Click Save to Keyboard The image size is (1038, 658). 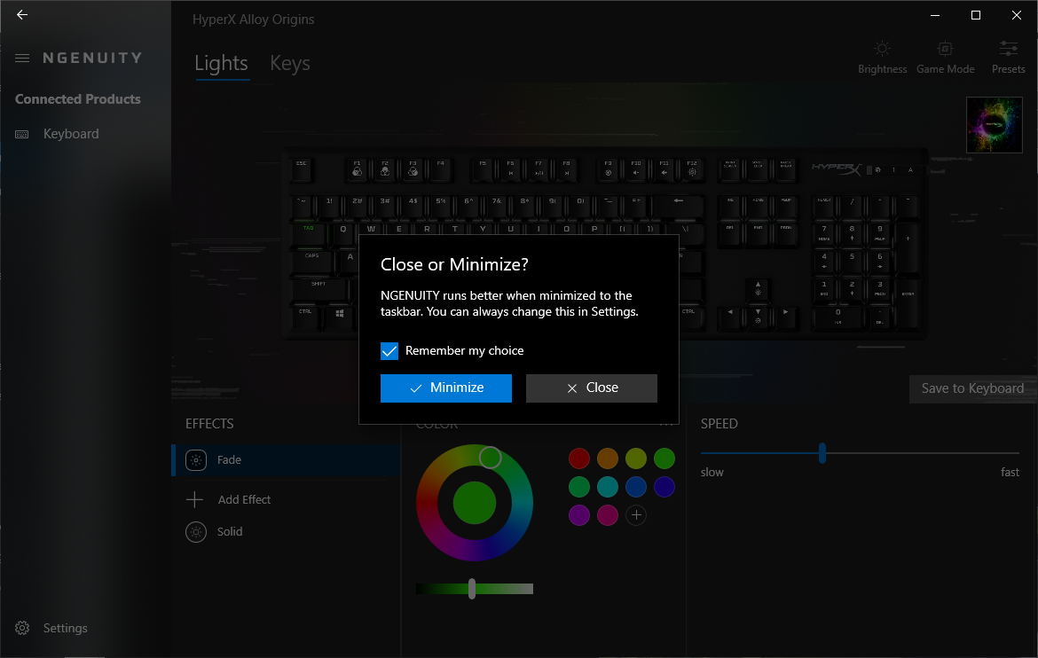click(972, 388)
